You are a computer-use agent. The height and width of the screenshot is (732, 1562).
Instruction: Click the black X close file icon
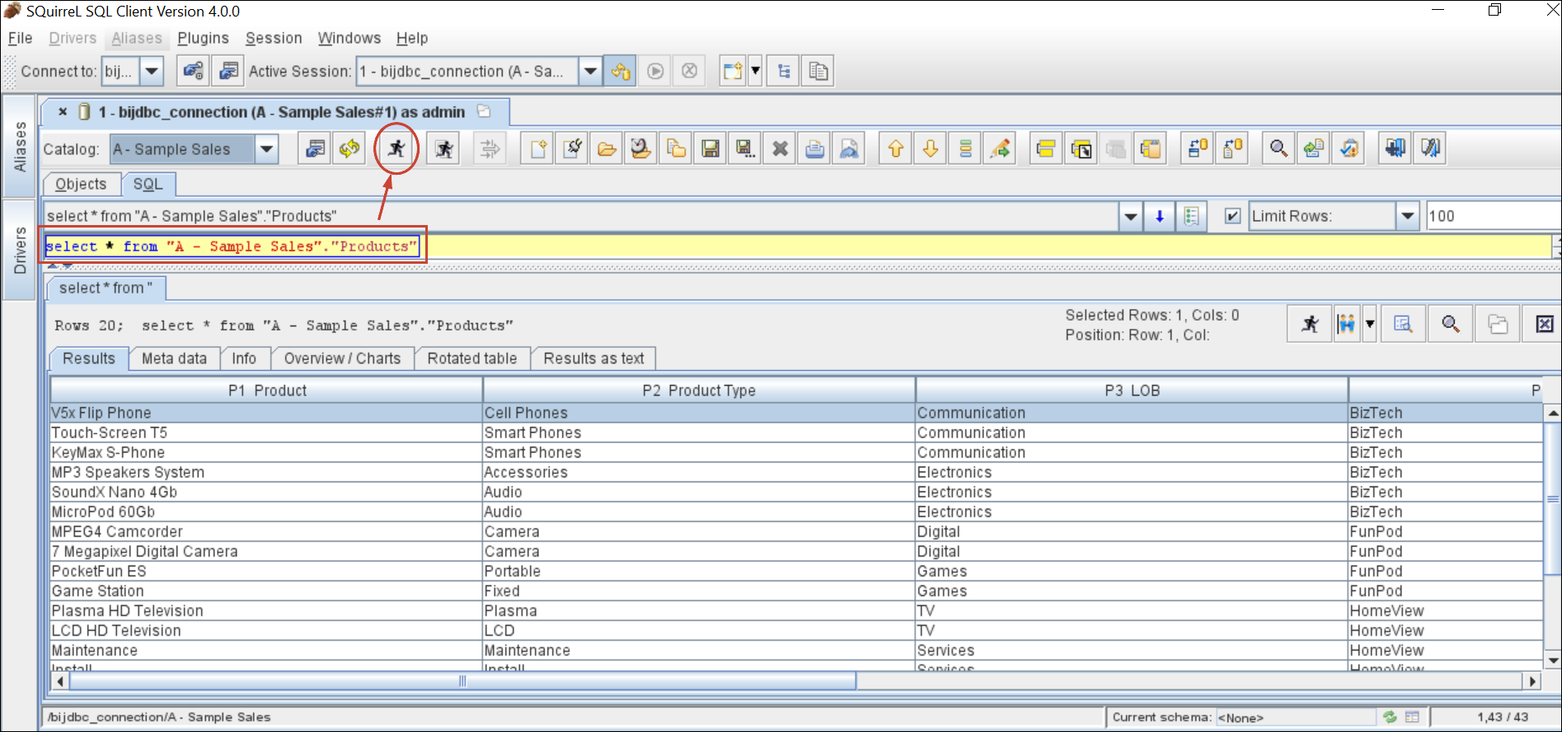pyautogui.click(x=780, y=149)
